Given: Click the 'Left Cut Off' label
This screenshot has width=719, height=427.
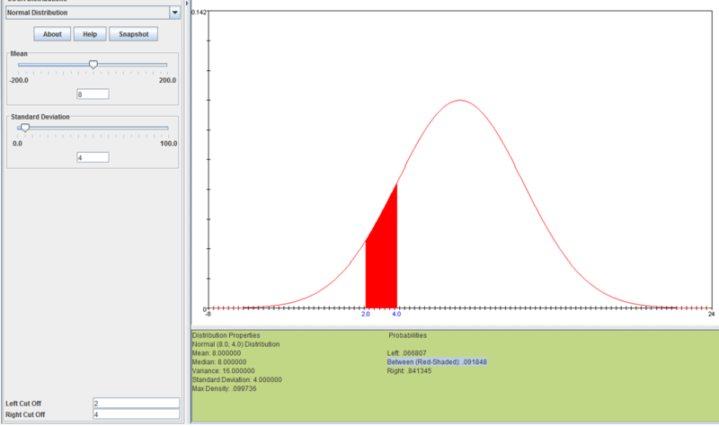Looking at the screenshot, I should tap(23, 404).
